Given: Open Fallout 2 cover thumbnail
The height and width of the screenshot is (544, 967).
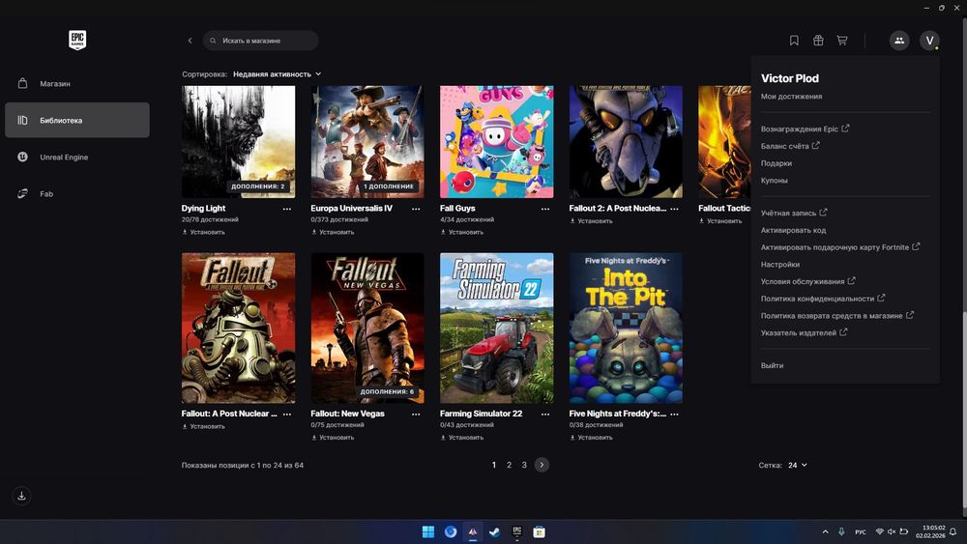Looking at the screenshot, I should click(x=626, y=142).
